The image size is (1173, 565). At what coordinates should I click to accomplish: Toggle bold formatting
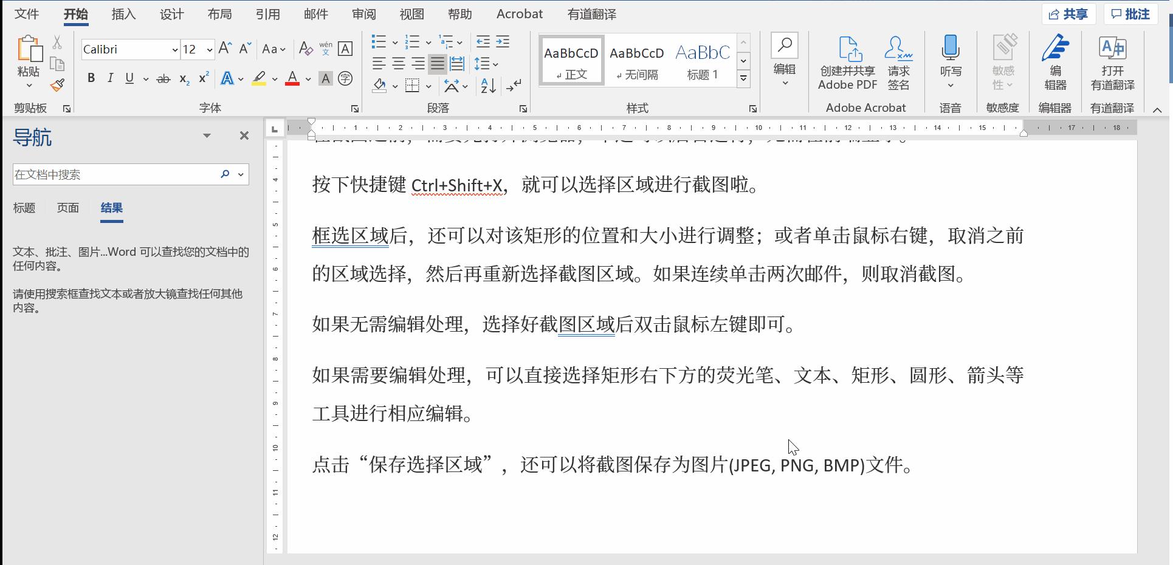[x=91, y=78]
